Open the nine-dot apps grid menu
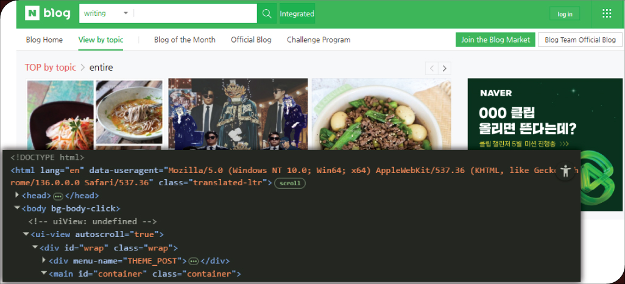625x284 pixels. [x=606, y=13]
